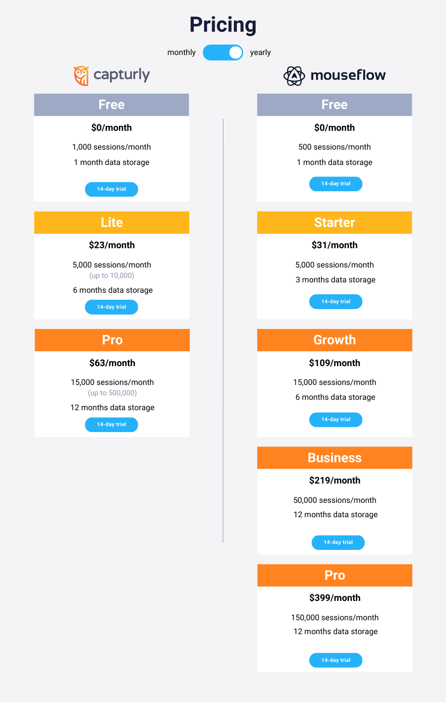The width and height of the screenshot is (446, 702).
Task: Select the Mouseflow Starter plan header
Action: pos(334,222)
